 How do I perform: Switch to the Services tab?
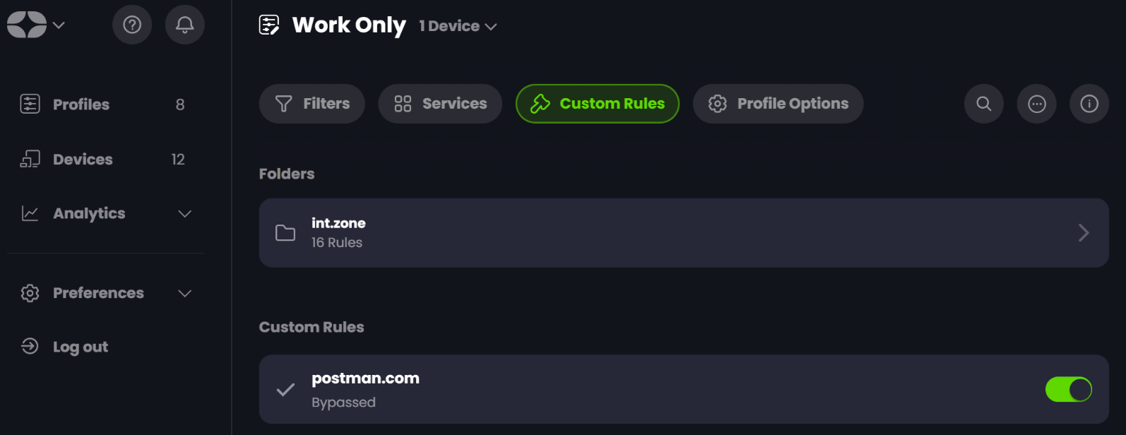pos(440,104)
